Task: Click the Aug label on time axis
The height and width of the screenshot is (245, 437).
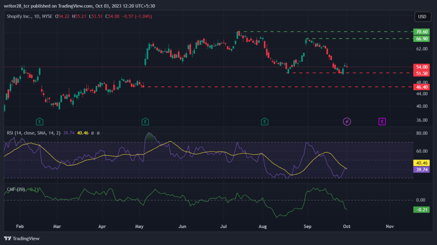Action: (x=262, y=226)
